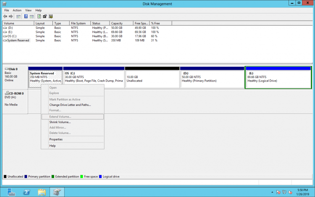Click Explore in the context menu
315x197 pixels.
click(54, 93)
